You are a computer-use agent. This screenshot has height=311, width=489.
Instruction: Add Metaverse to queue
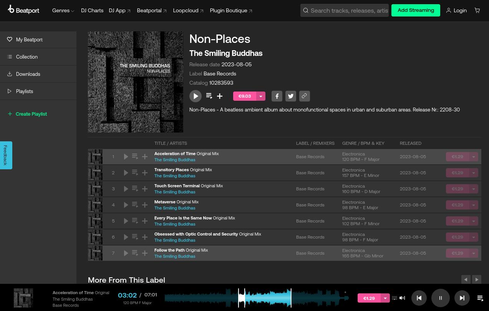click(x=135, y=205)
